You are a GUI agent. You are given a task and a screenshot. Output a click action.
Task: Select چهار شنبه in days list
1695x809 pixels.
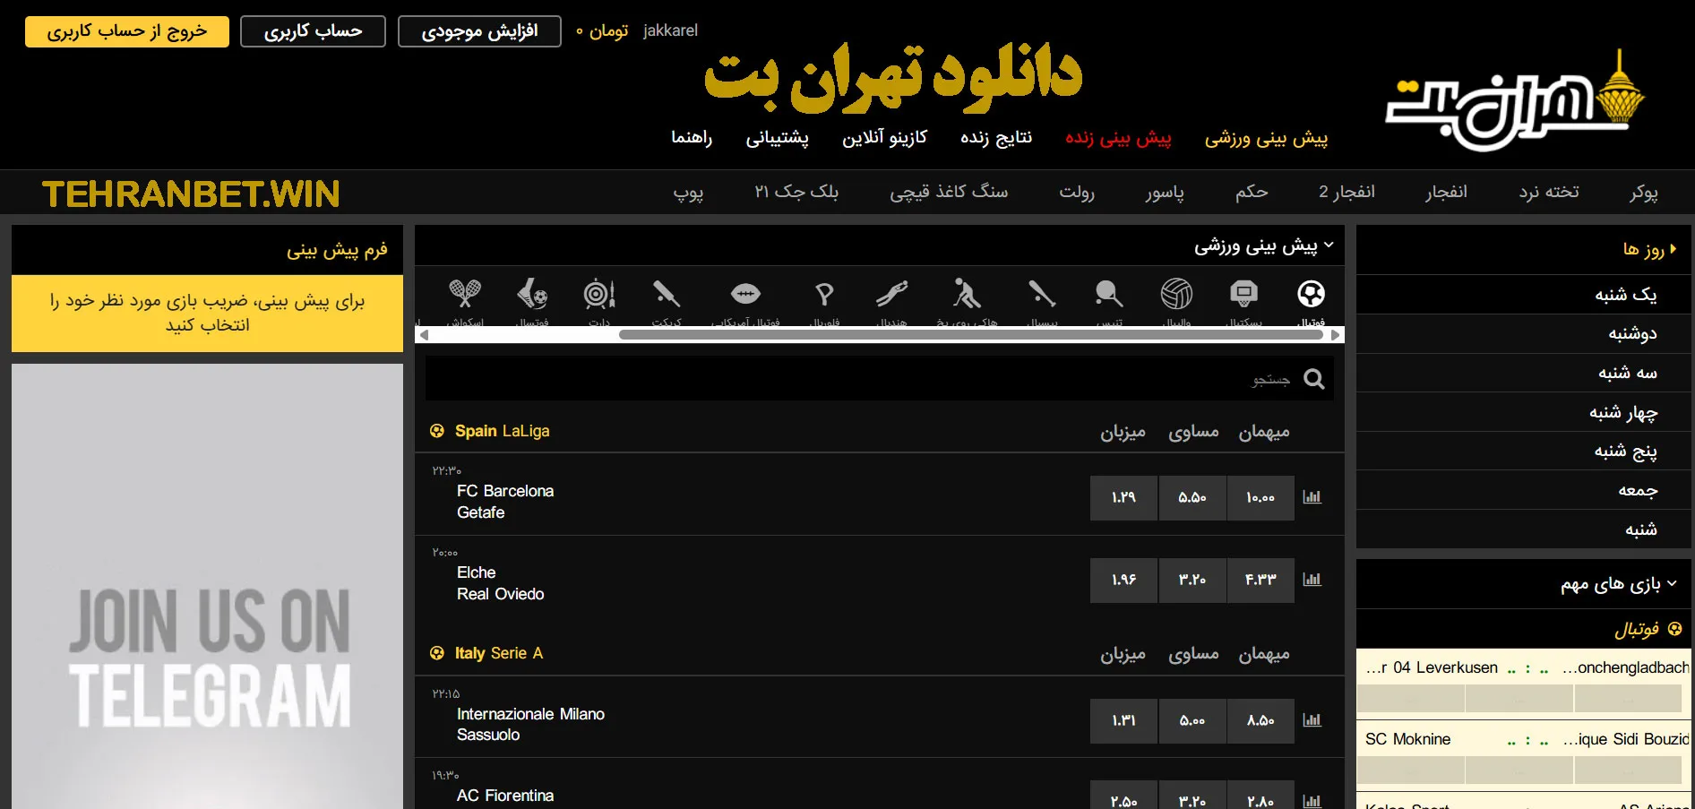pos(1524,412)
